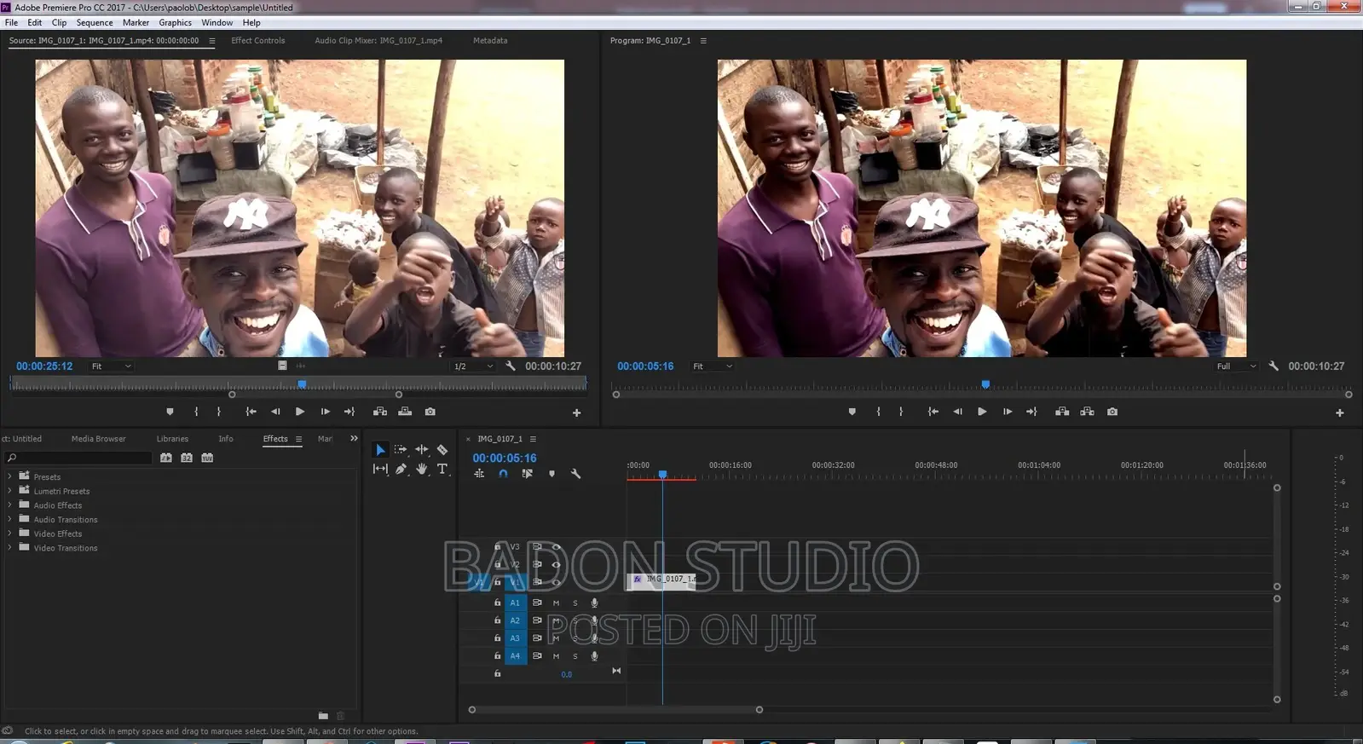
Task: Add marker in Source monitor
Action: (x=170, y=412)
